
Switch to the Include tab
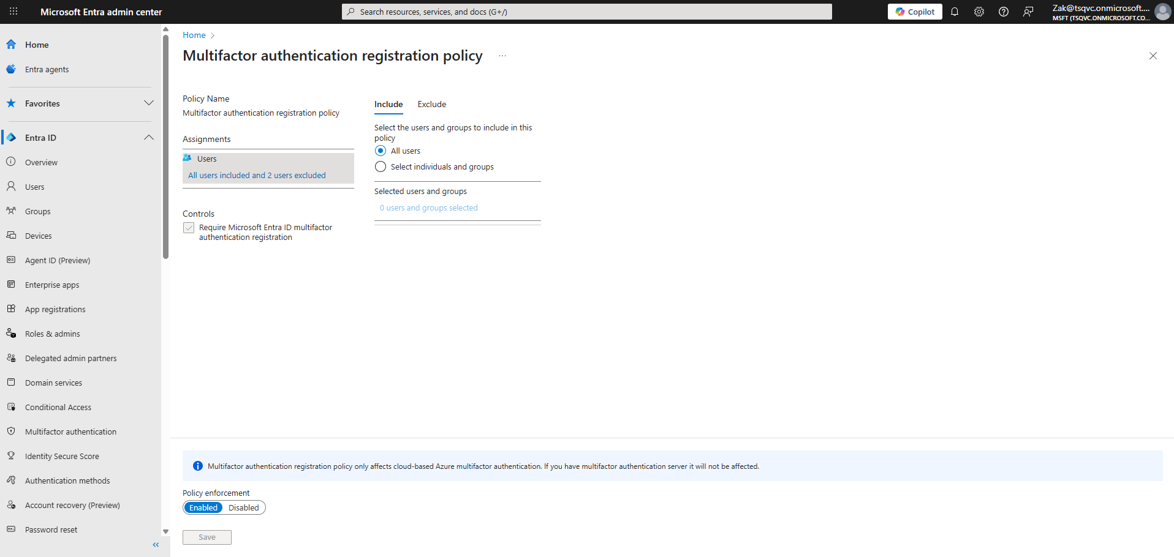(x=388, y=104)
